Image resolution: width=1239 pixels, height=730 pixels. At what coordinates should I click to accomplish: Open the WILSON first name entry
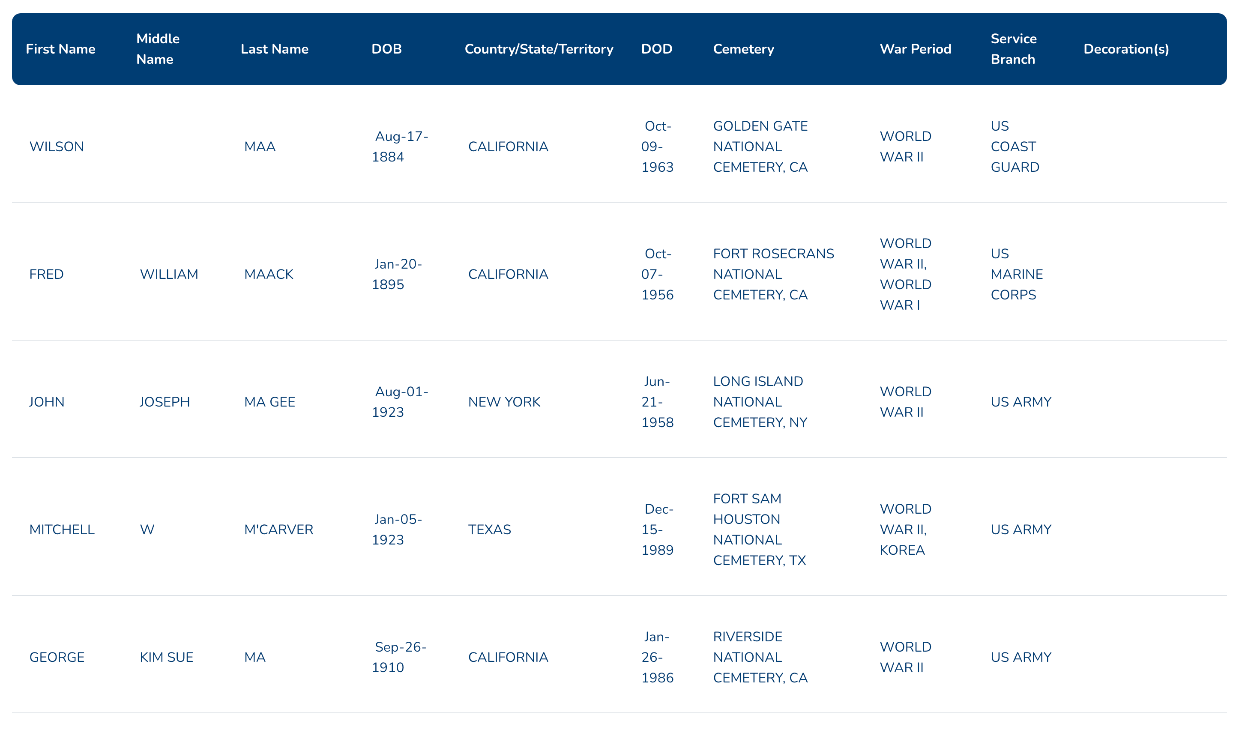[x=57, y=147]
